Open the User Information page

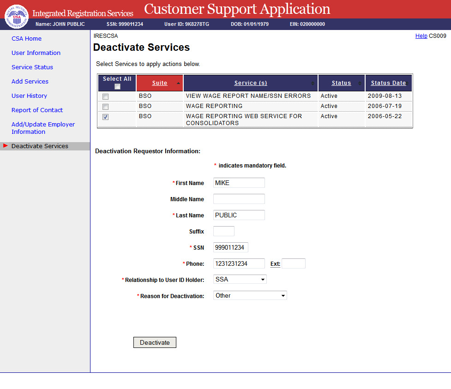pyautogui.click(x=36, y=53)
